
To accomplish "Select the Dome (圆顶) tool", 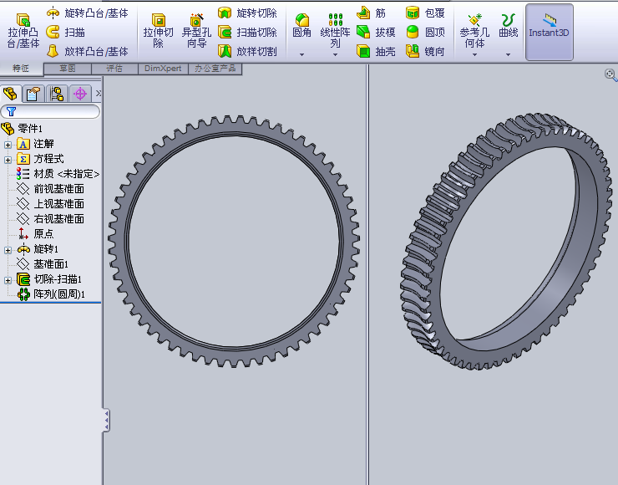I will click(x=425, y=32).
